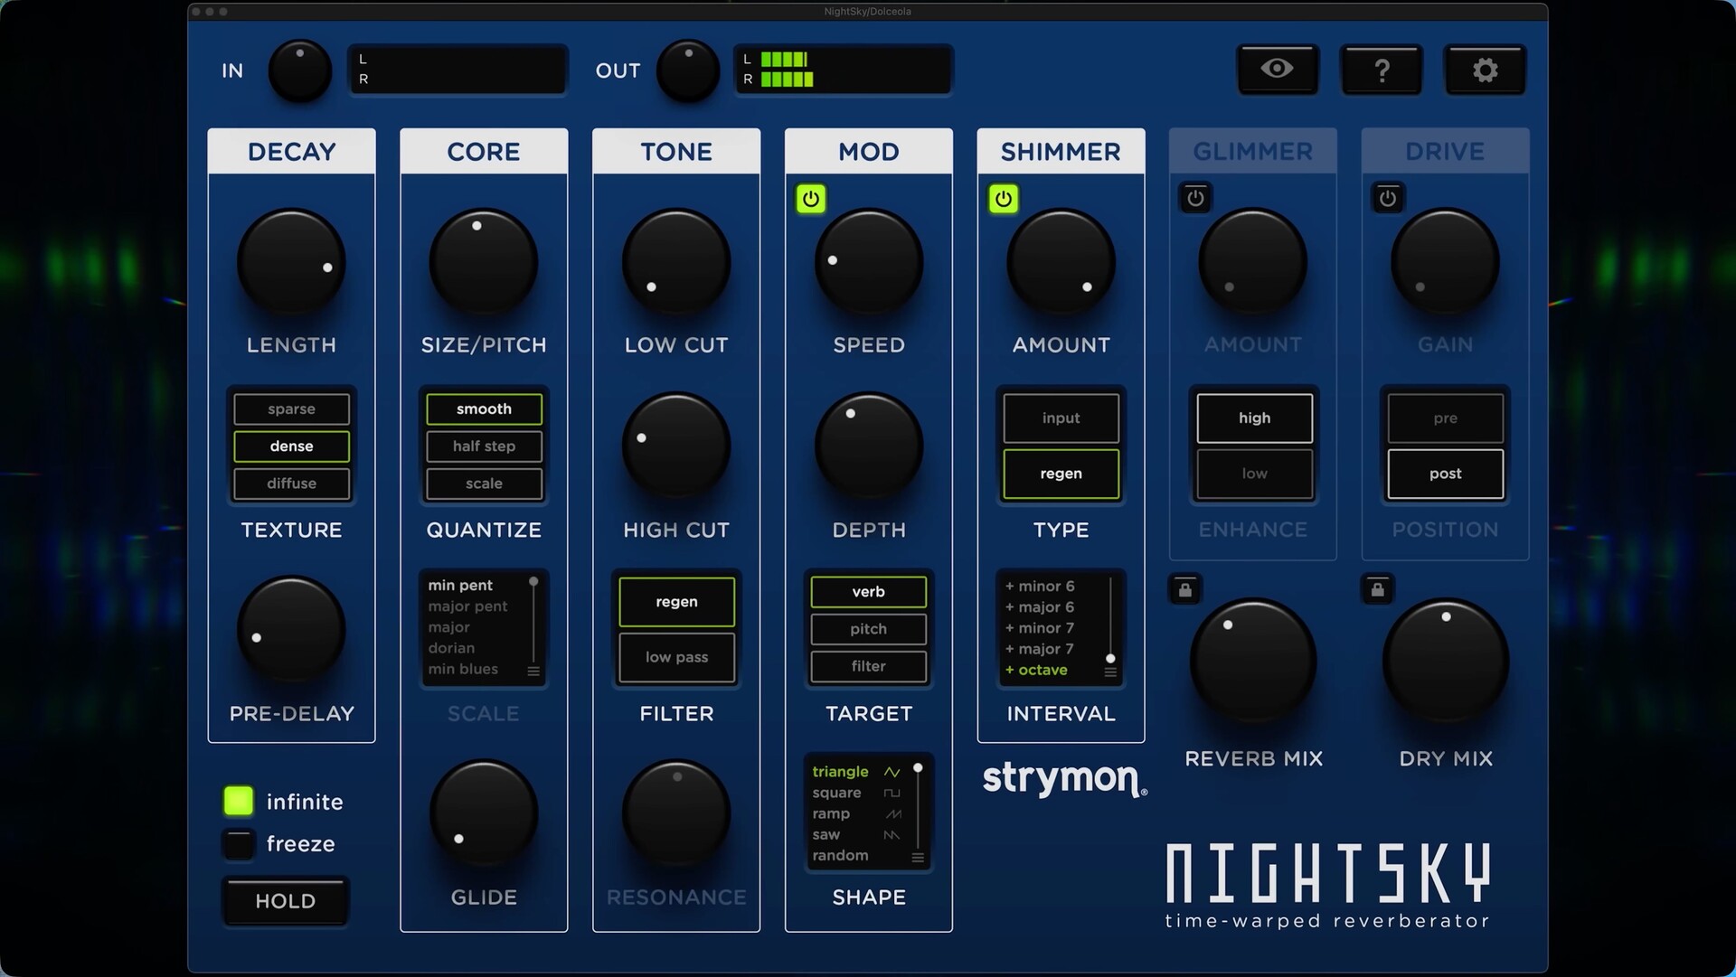The height and width of the screenshot is (977, 1736).
Task: Switch filter type to low pass
Action: point(676,657)
